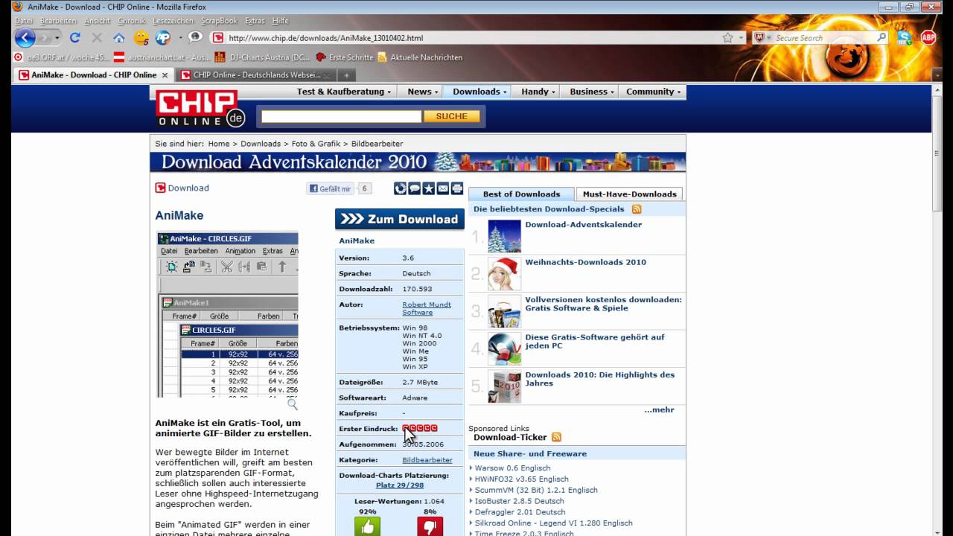Viewport: 953px width, 536px height.
Task: Click the Download Adventskalender 2010 banner
Action: coord(418,162)
